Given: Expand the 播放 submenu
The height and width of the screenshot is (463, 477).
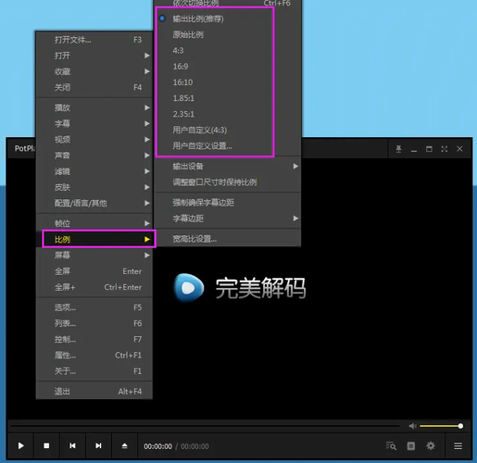Looking at the screenshot, I should click(x=94, y=107).
